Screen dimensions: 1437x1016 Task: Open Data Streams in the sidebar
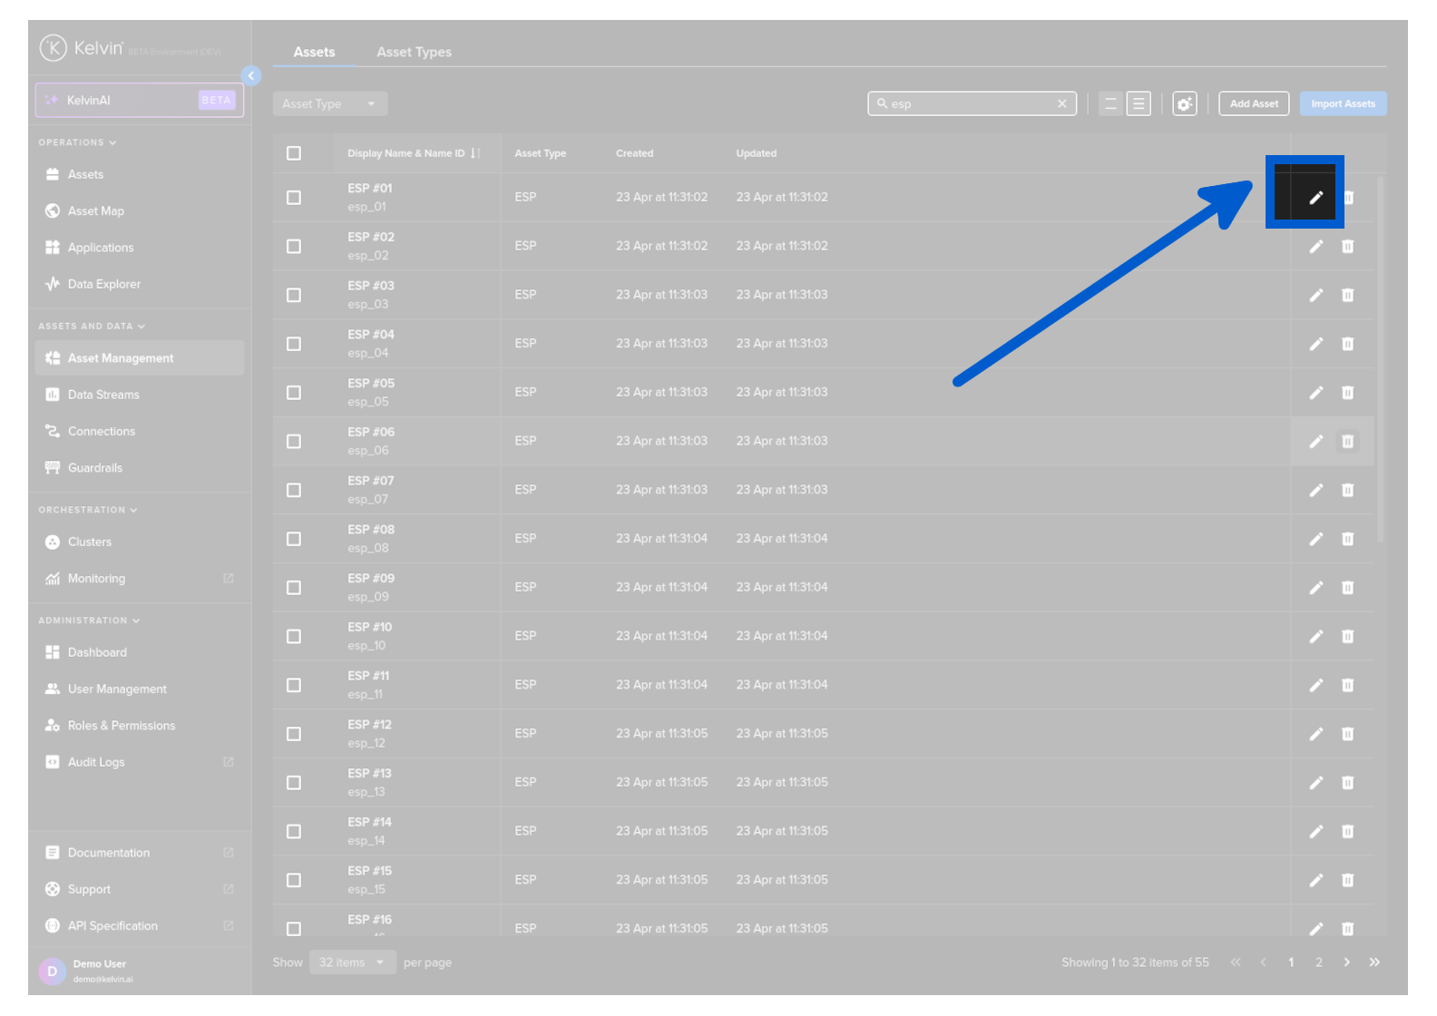pos(103,395)
